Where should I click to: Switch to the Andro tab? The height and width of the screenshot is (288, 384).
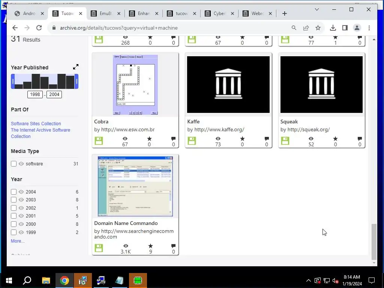[x=29, y=13]
